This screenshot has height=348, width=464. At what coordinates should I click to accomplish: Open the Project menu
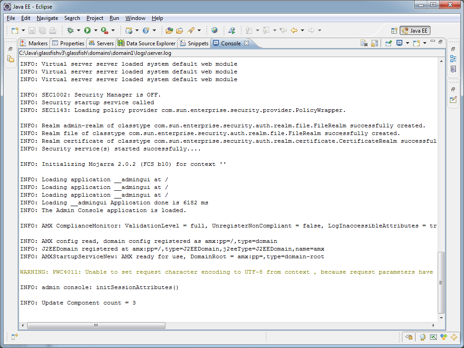[95, 18]
